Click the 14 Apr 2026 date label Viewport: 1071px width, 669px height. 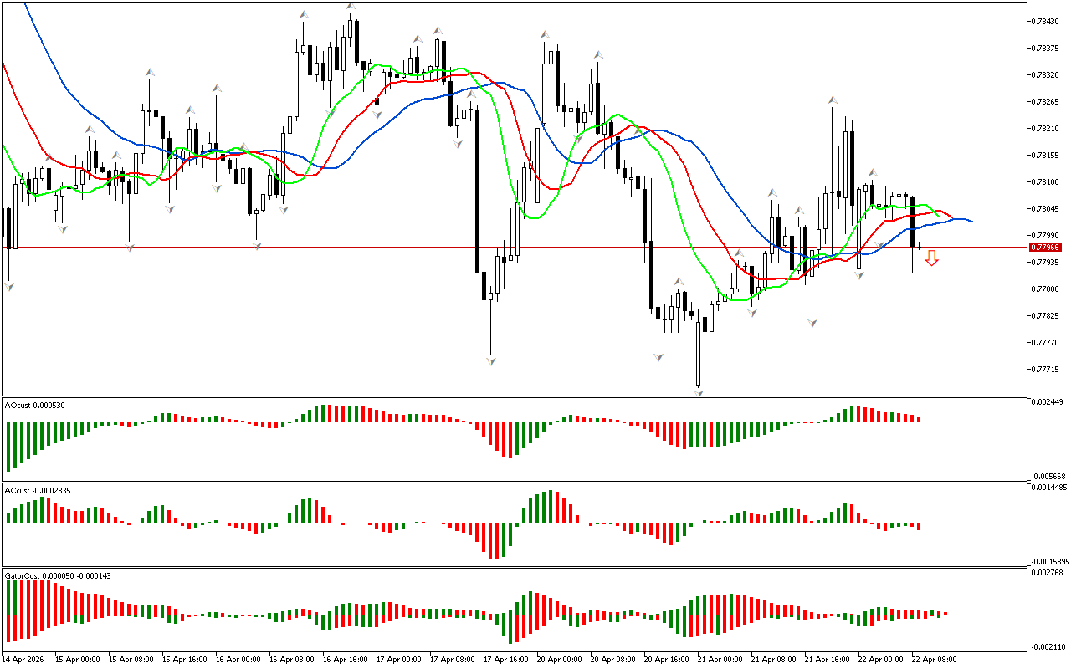[24, 660]
